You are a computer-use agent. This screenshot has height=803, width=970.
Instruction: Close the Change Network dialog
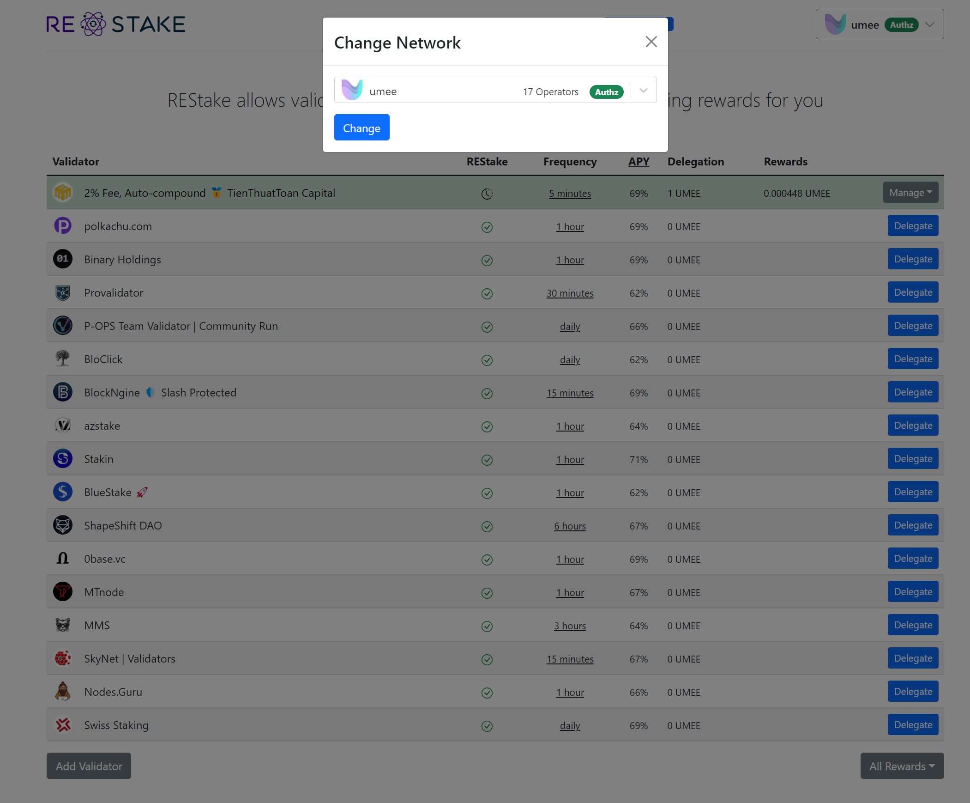click(x=651, y=42)
